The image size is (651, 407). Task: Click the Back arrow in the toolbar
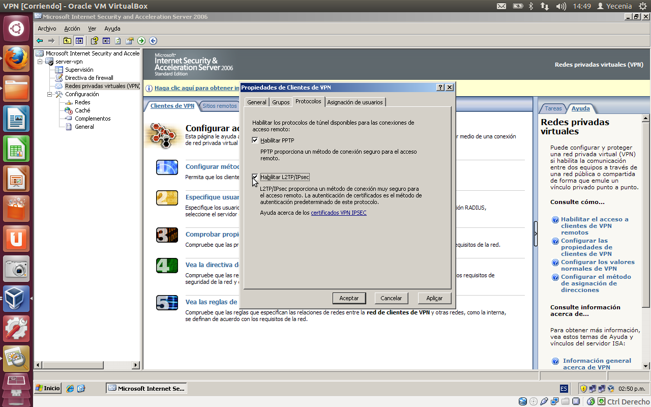click(40, 41)
